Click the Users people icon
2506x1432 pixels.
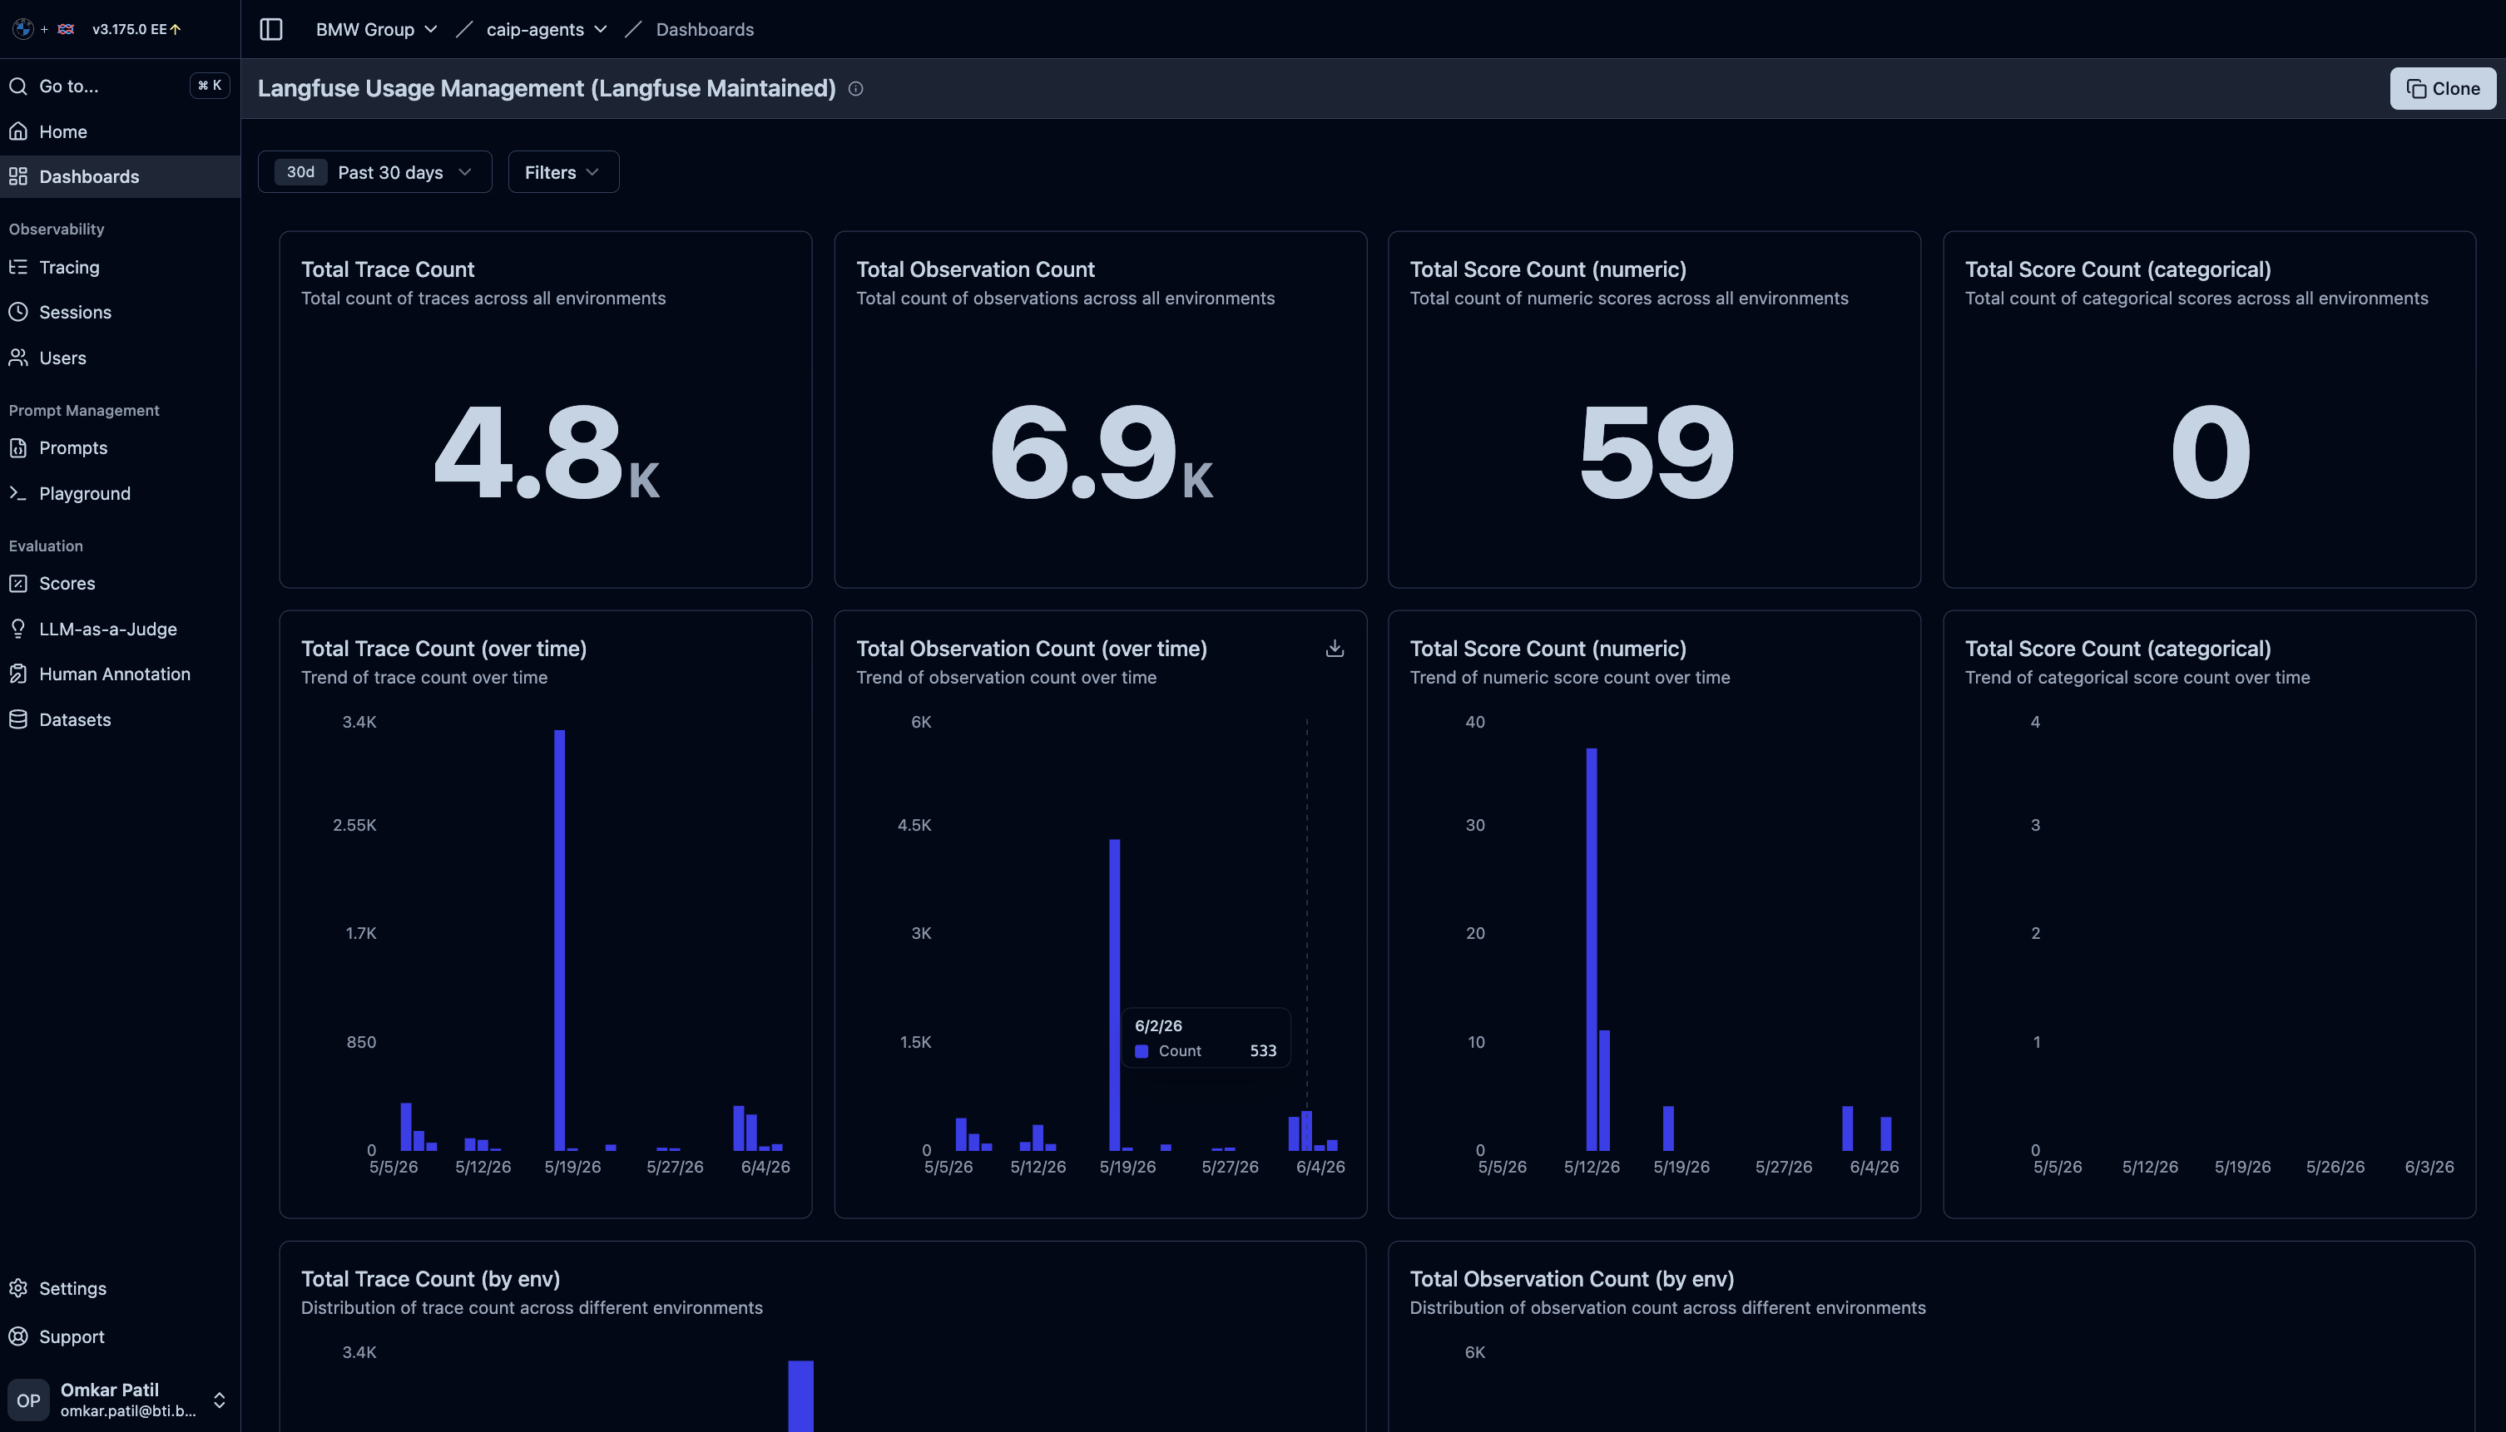17,357
